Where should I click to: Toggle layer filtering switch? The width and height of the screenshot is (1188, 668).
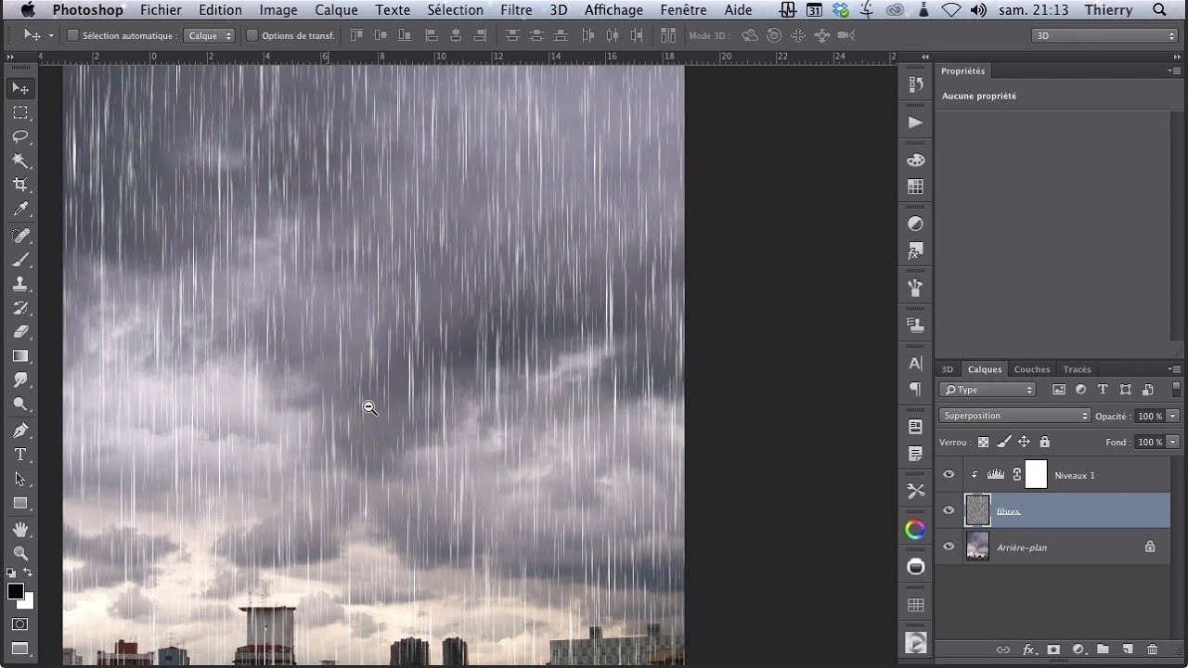point(1177,390)
